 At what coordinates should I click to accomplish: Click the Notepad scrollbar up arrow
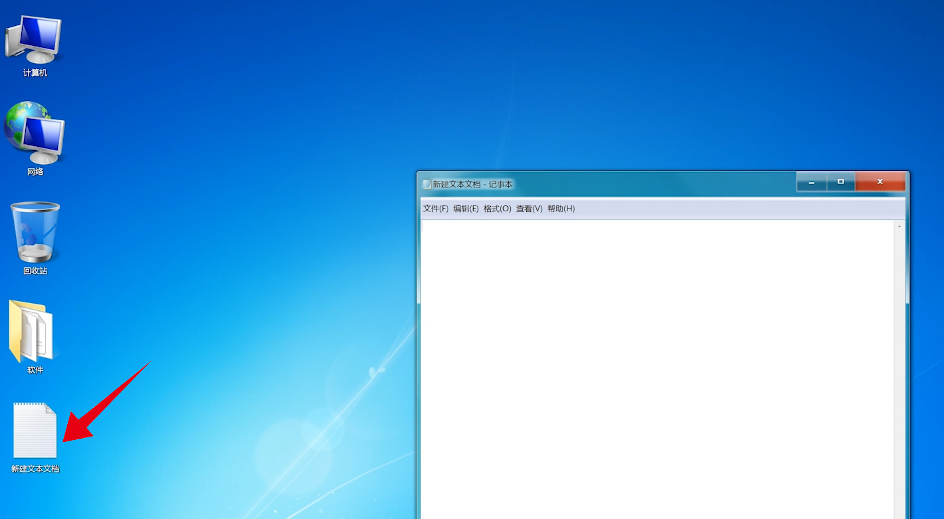[899, 227]
